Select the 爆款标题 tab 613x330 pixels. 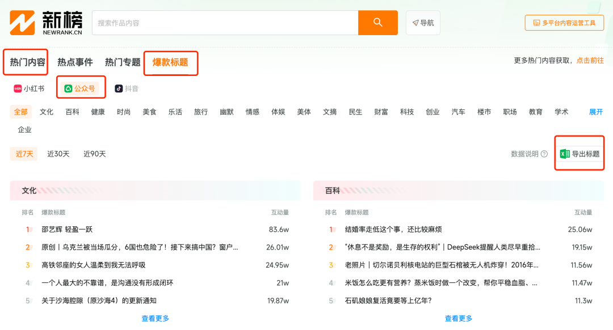170,64
